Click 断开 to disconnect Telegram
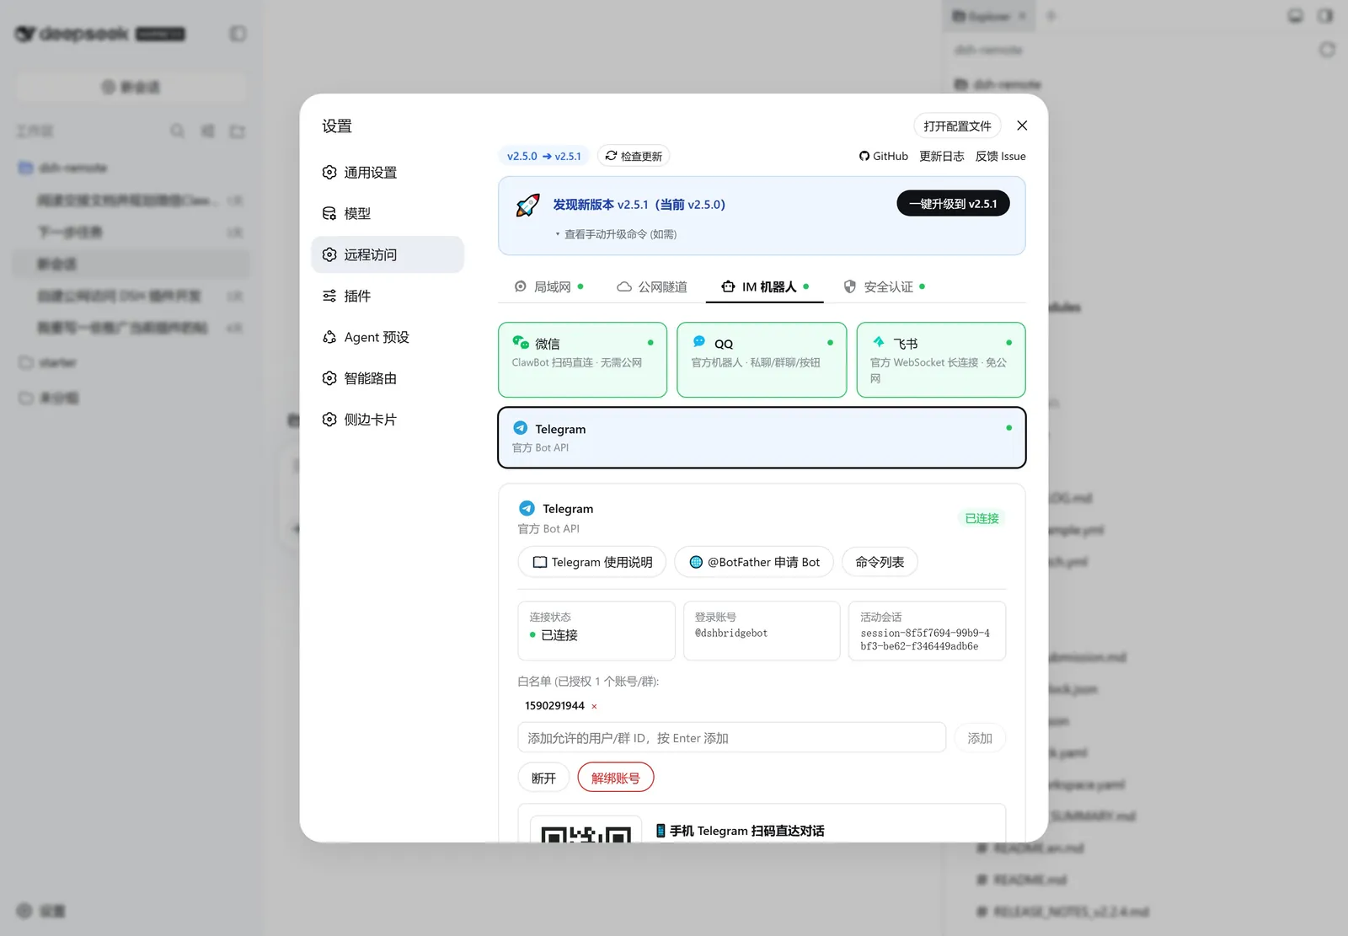 [x=543, y=778]
